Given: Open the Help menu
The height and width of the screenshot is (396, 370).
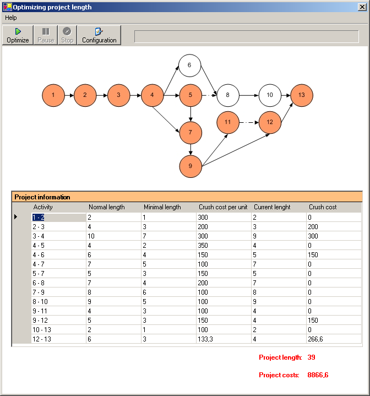Looking at the screenshot, I should coord(11,18).
